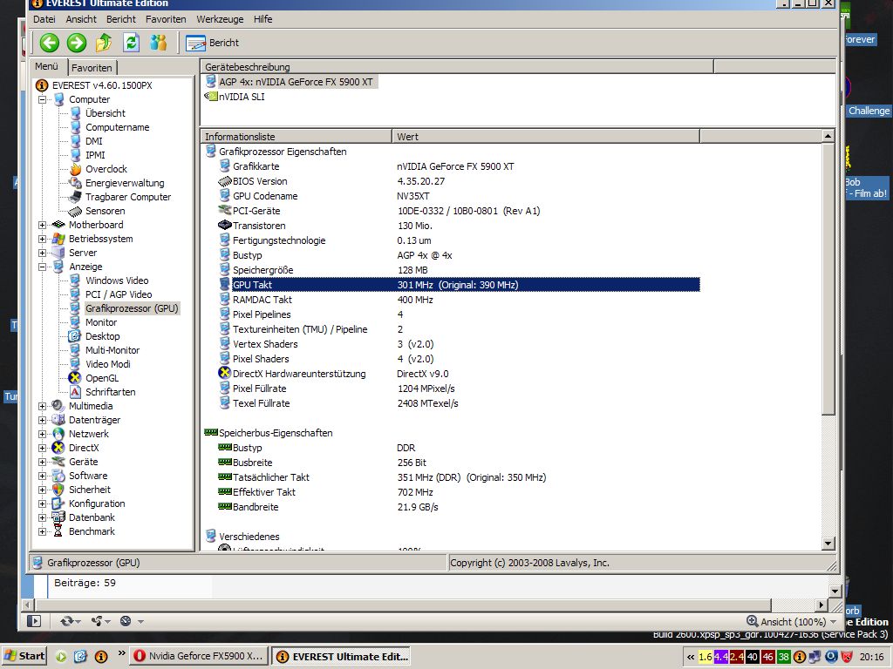Open the Hilfe menu

[x=262, y=19]
